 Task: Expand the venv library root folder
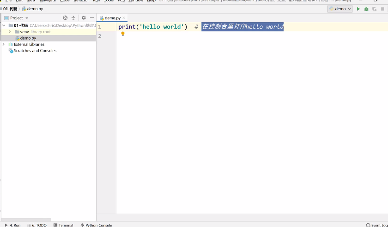coord(10,32)
